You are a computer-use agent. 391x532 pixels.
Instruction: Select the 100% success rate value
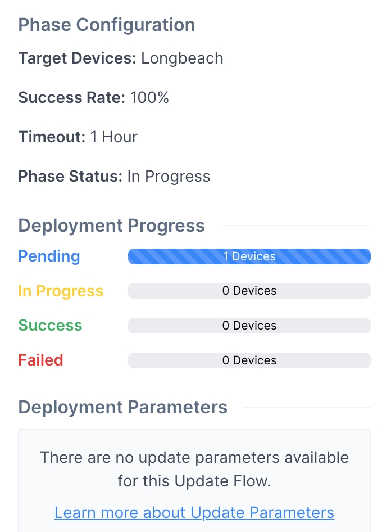(x=149, y=98)
